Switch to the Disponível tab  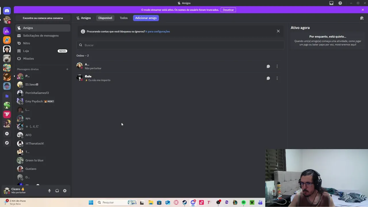point(105,18)
